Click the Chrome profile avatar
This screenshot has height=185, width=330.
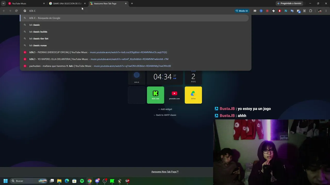click(x=320, y=11)
